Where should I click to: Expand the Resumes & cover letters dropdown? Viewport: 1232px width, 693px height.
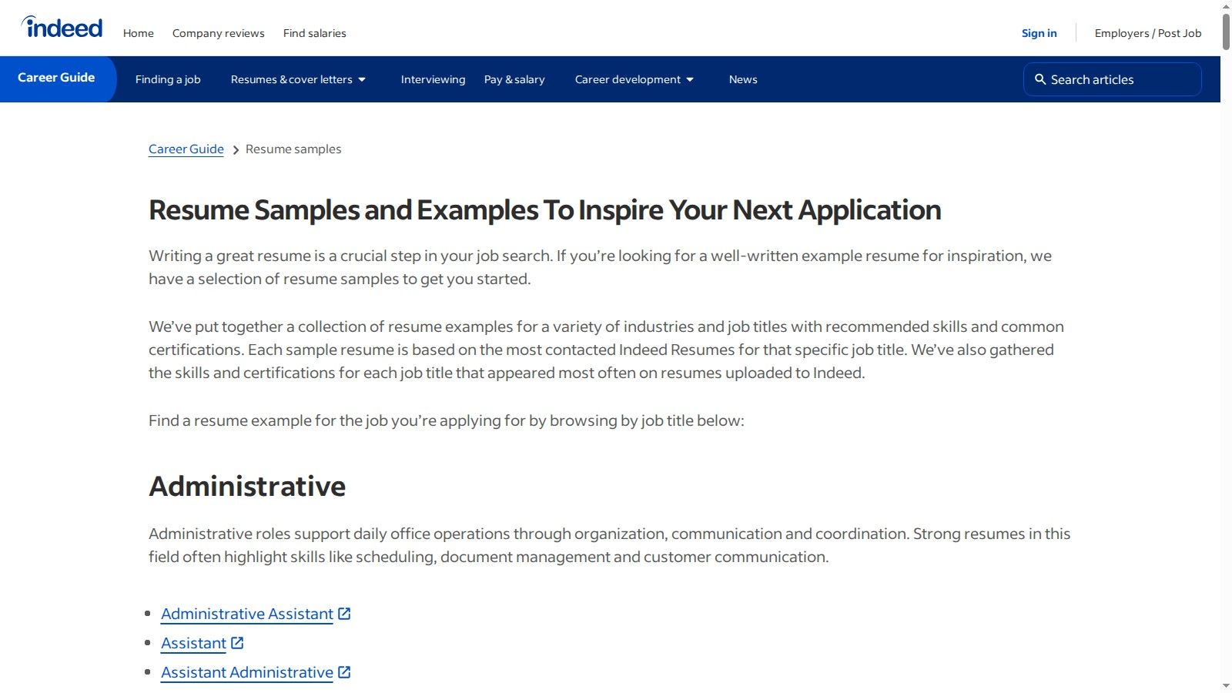point(292,79)
